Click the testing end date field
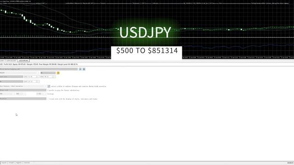 (x=48, y=77)
